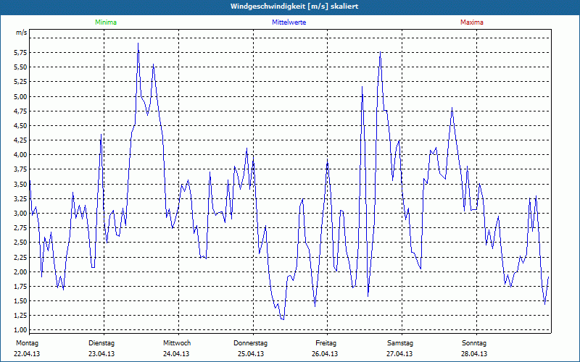Image resolution: width=580 pixels, height=362 pixels.
Task: Click the 5,25 y-axis value
Action: [20, 82]
